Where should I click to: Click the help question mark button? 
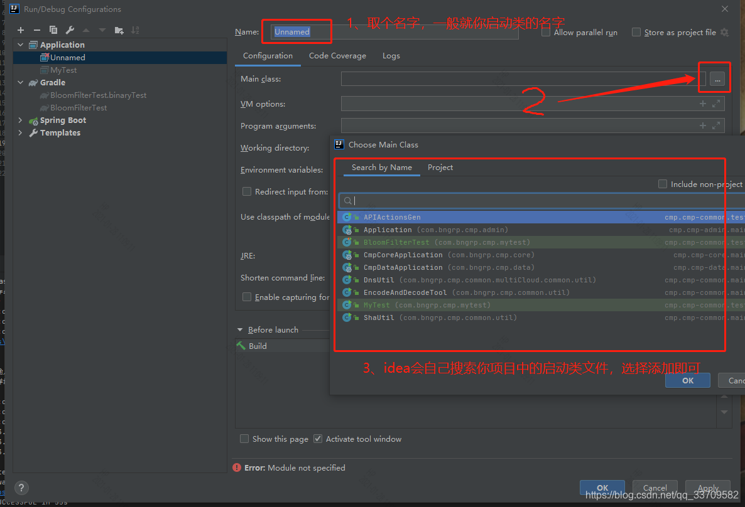point(21,488)
